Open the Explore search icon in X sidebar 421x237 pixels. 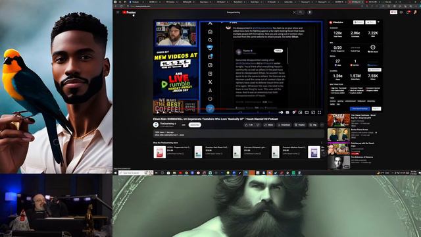tap(210, 40)
